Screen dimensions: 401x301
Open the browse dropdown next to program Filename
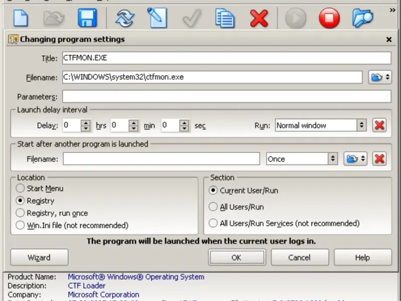(380, 77)
